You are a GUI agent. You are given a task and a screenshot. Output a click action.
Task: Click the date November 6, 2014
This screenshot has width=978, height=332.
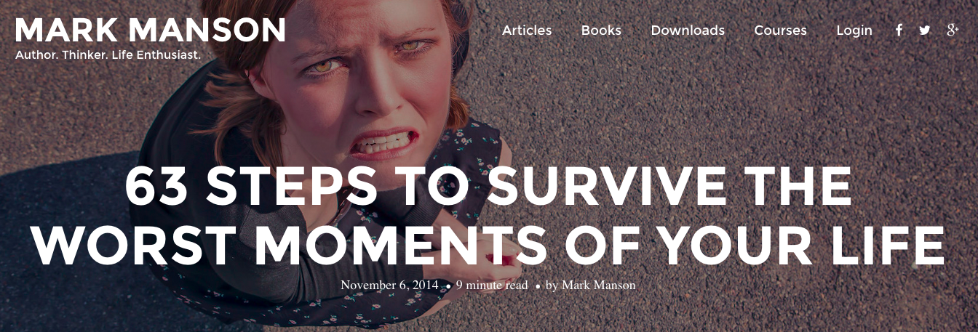[x=389, y=285]
